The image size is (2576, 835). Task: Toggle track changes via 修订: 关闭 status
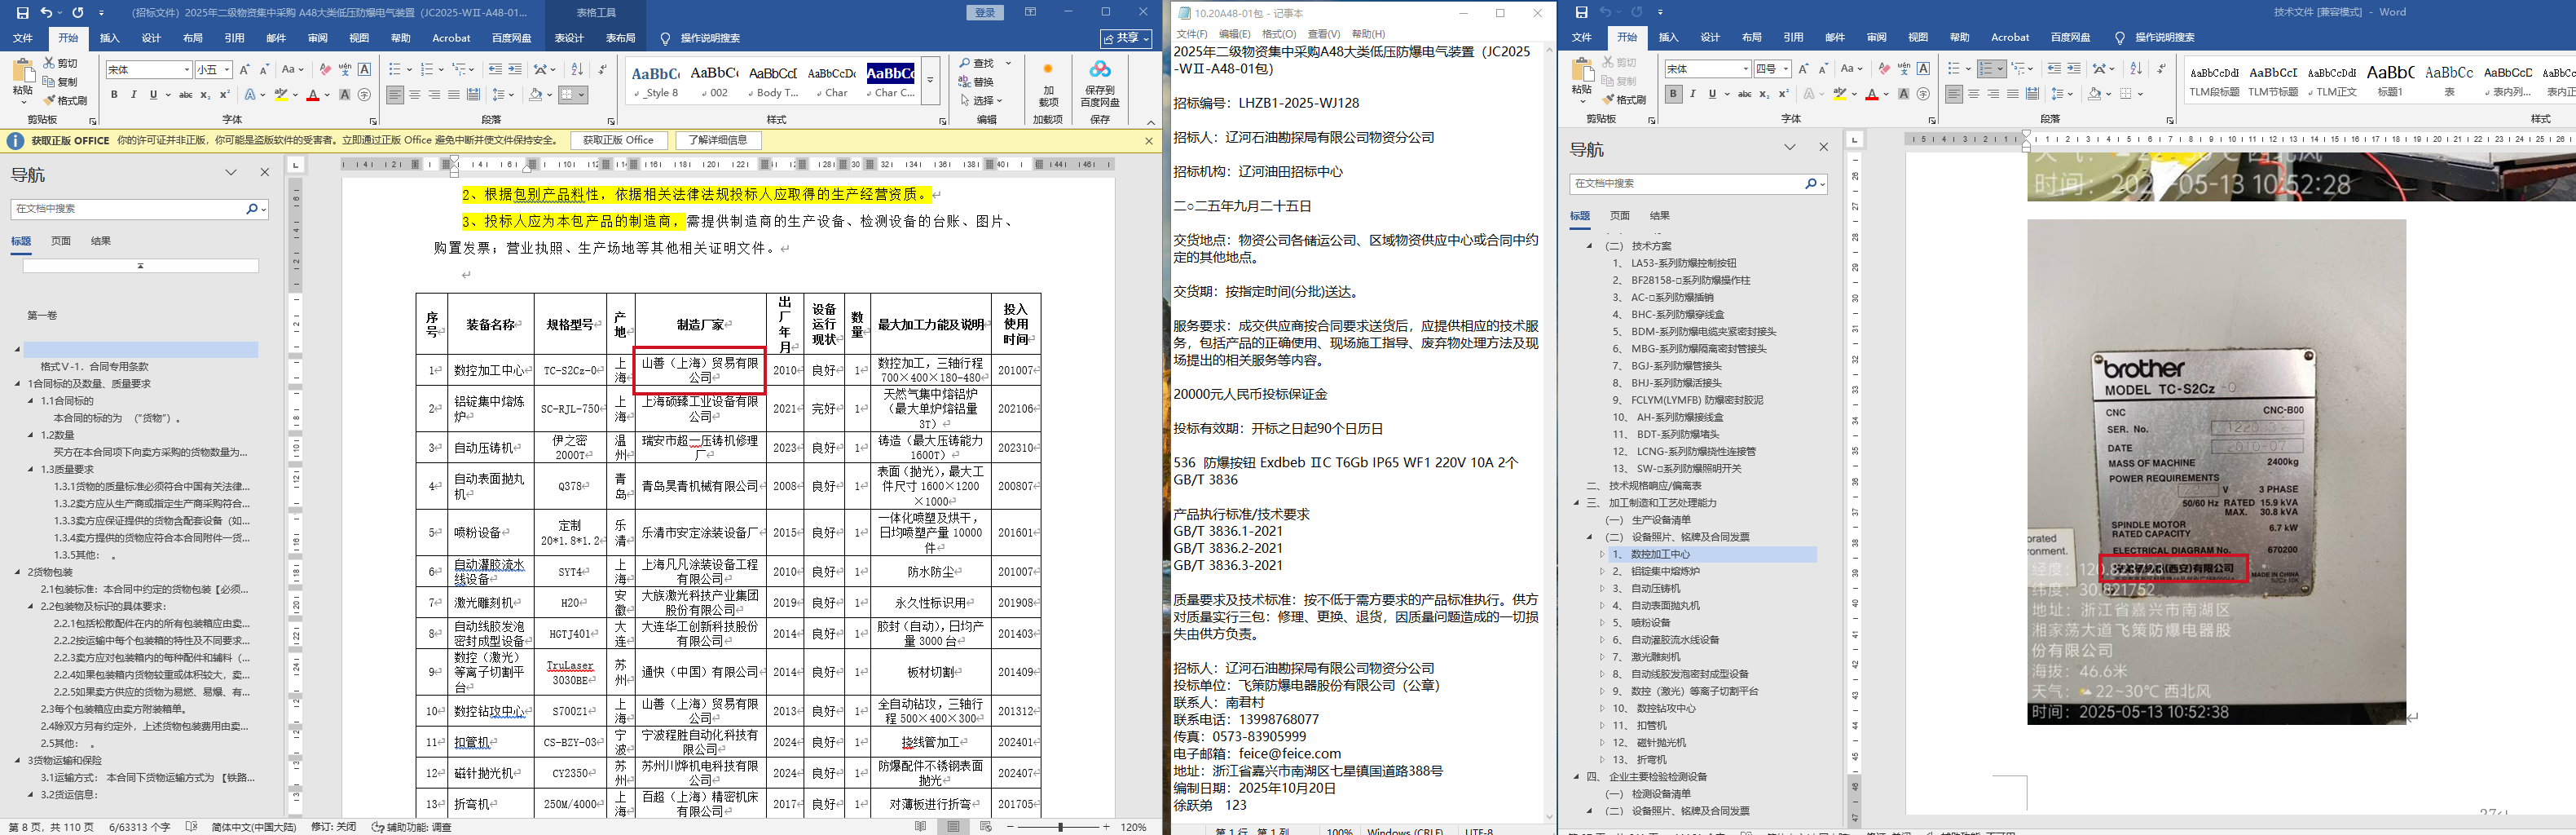(333, 827)
